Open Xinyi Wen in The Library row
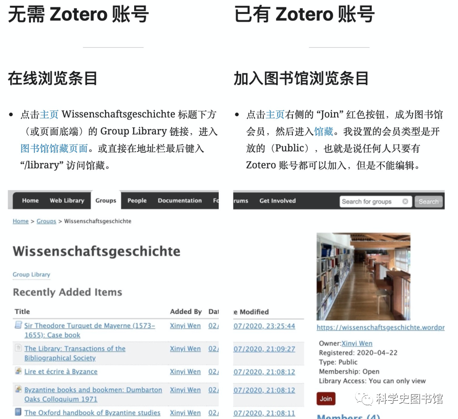The height and width of the screenshot is (419, 458). point(186,349)
